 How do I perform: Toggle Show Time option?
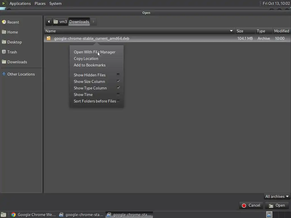coord(97,95)
